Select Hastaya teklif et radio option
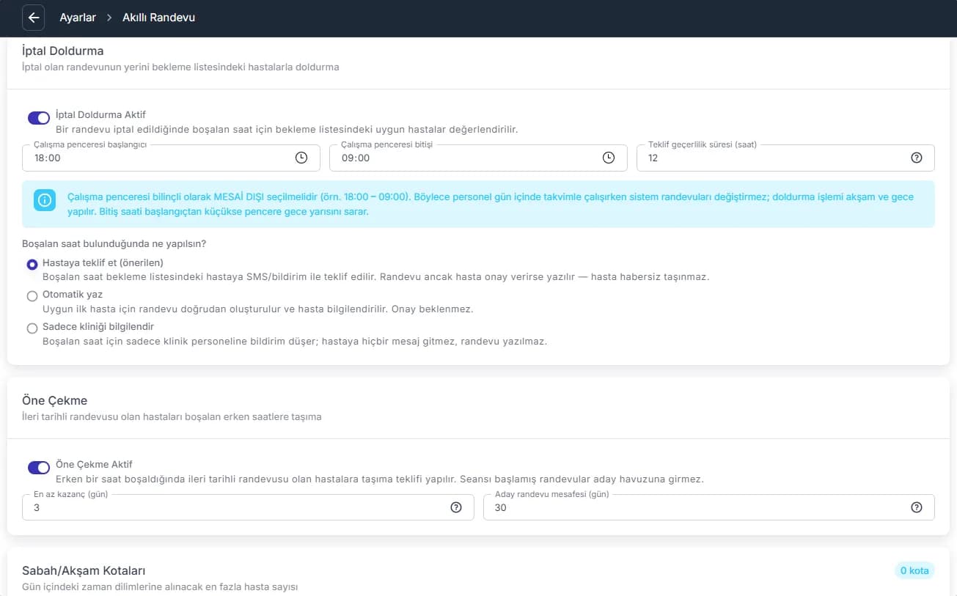957x596 pixels. click(x=32, y=265)
